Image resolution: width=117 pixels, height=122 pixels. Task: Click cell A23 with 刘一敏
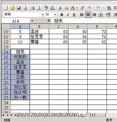click(x=20, y=97)
